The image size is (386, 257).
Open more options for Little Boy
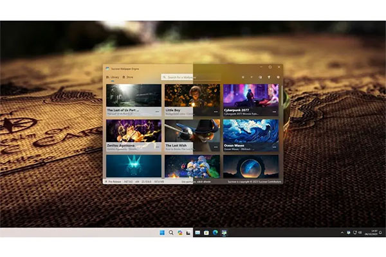tap(216, 112)
